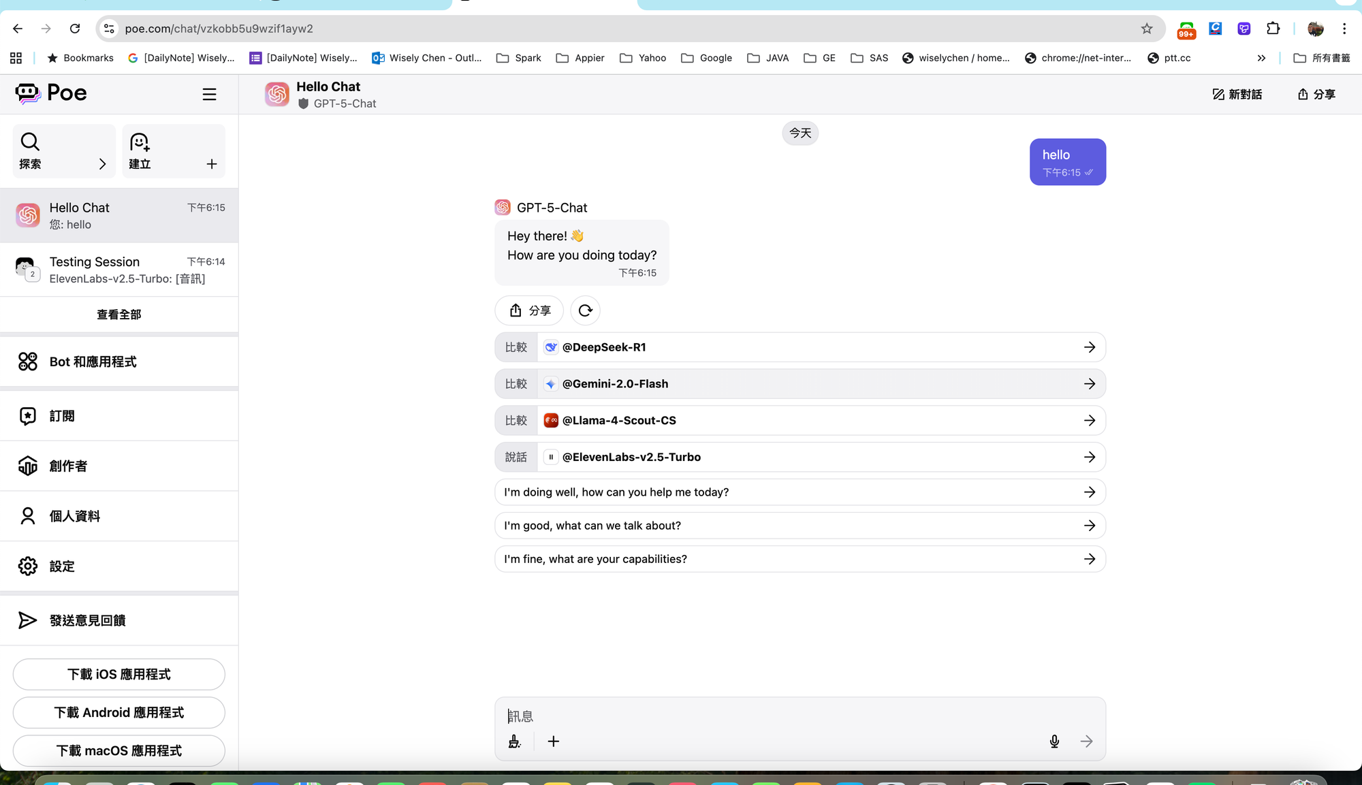Expand the 建立 create plus
The width and height of the screenshot is (1362, 785).
[212, 164]
